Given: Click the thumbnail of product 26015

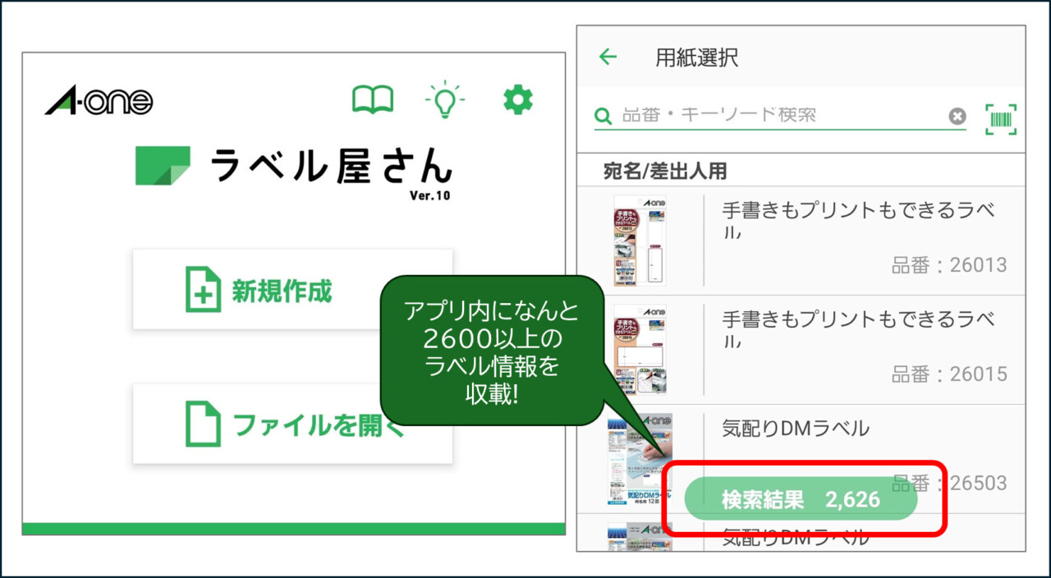Looking at the screenshot, I should pos(640,350).
